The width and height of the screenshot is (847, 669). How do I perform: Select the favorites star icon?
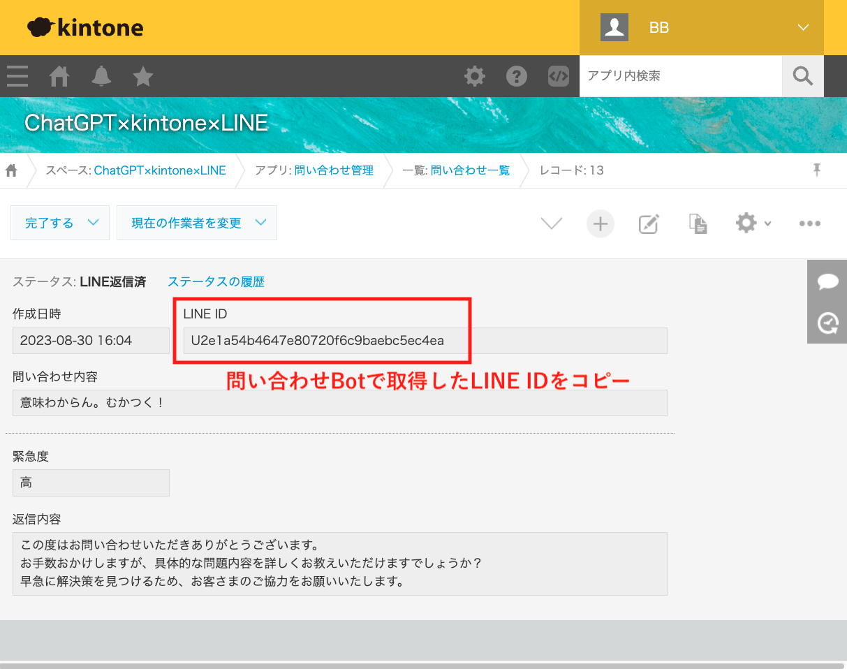tap(142, 77)
